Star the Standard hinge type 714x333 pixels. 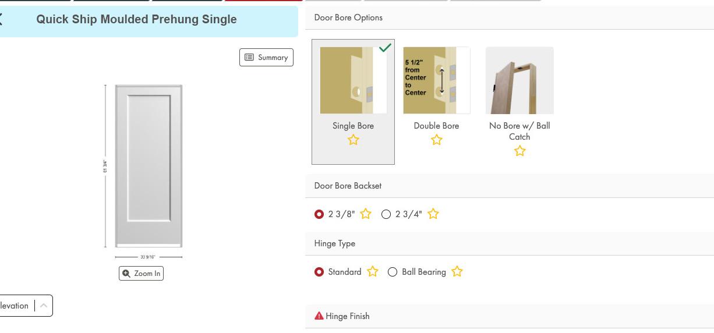coord(373,272)
